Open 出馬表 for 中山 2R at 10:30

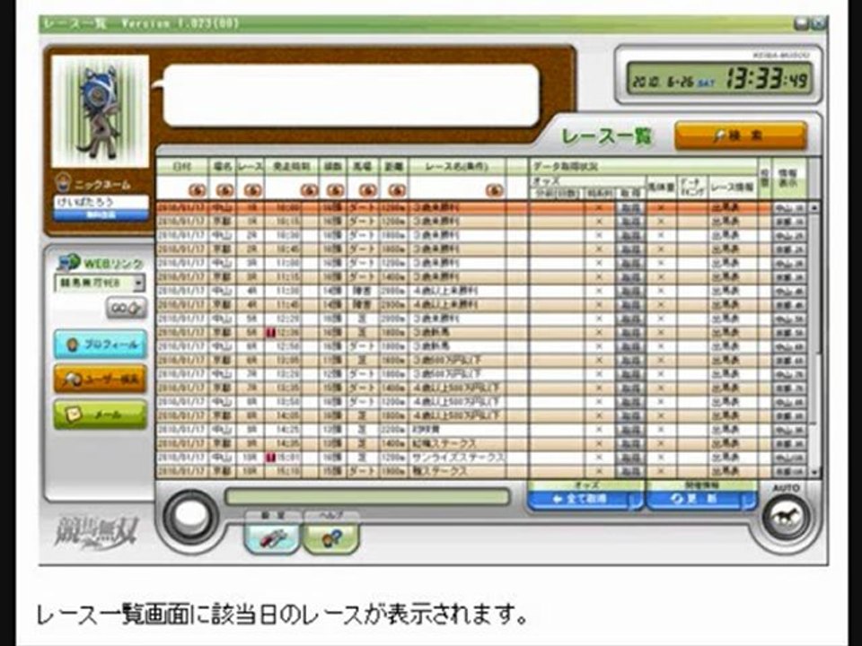(x=726, y=236)
